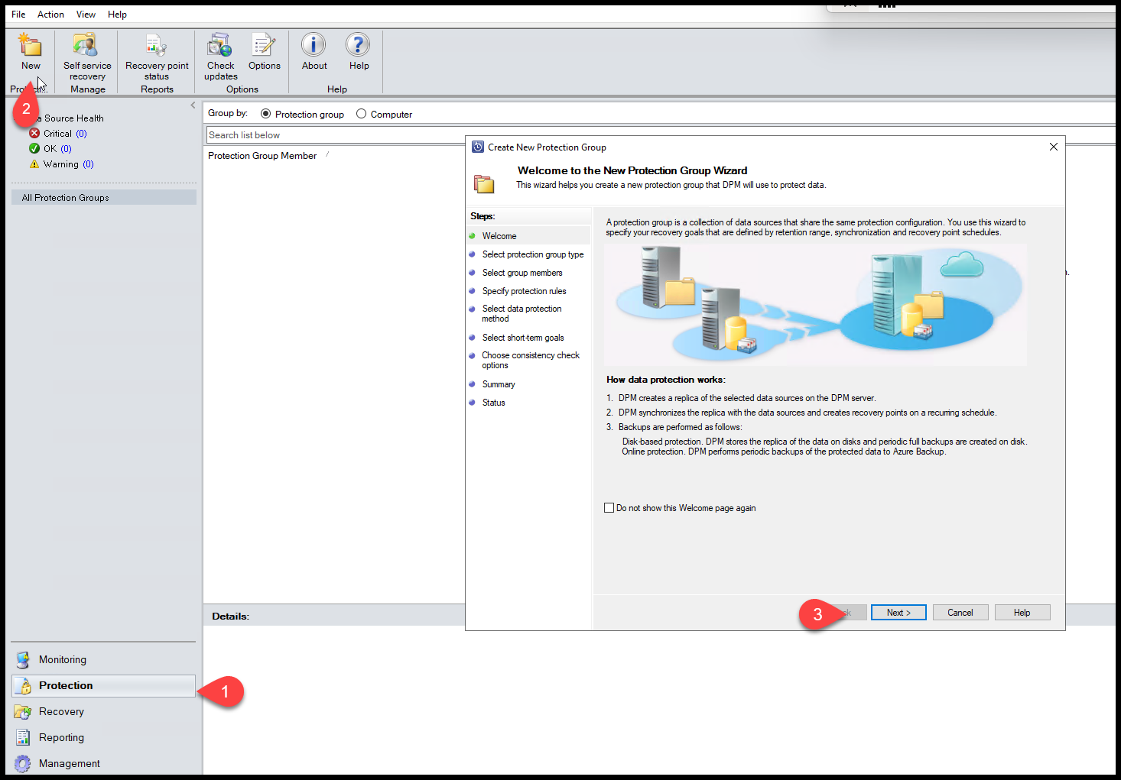This screenshot has width=1121, height=780.
Task: Click the wizard Help button
Action: [x=1022, y=613]
